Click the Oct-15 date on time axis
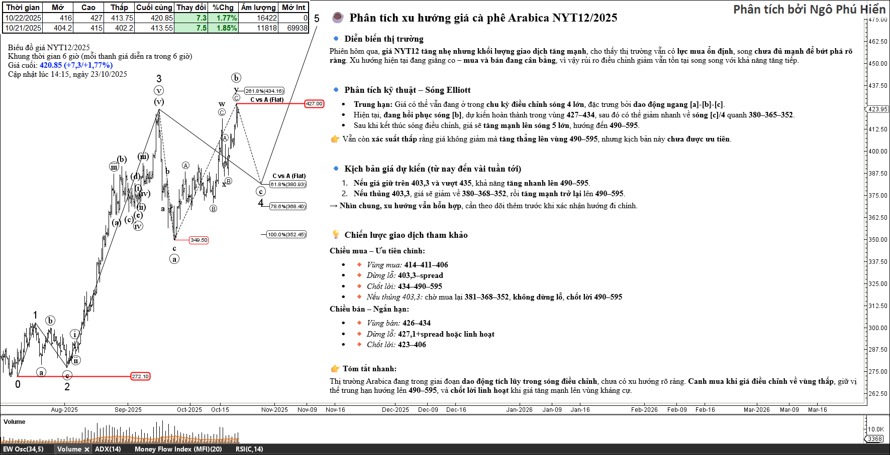Viewport: 890px width, 455px height. click(220, 410)
